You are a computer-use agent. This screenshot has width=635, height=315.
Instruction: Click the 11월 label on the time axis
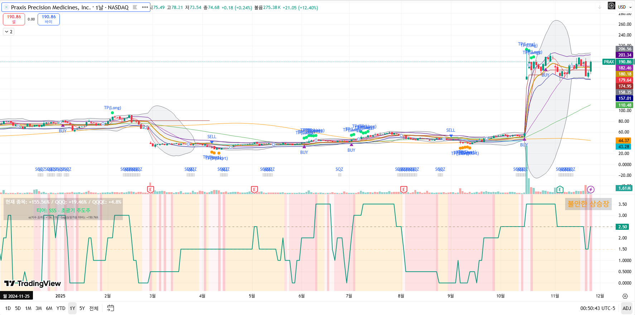(x=555, y=296)
